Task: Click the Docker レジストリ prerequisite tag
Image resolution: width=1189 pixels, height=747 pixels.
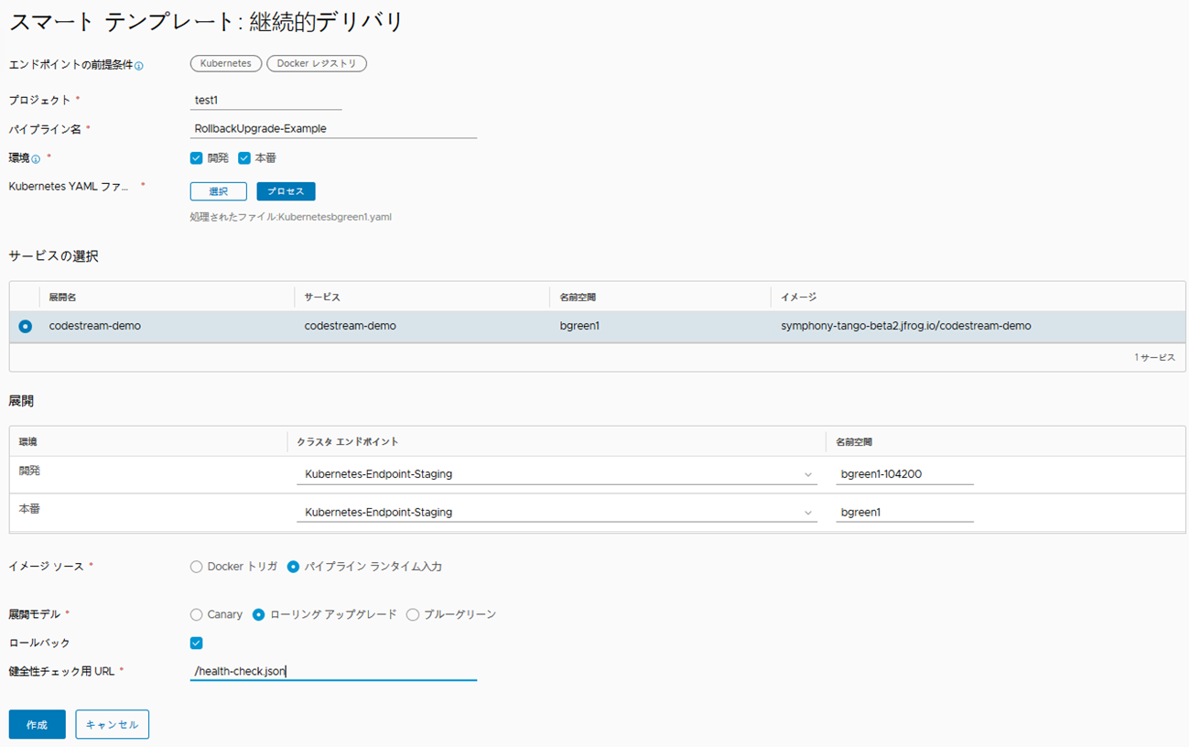Action: [318, 63]
